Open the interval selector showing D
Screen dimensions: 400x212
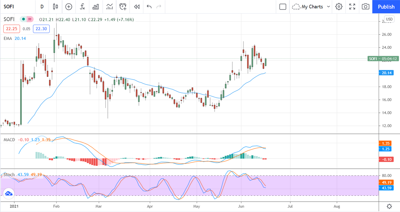point(42,7)
